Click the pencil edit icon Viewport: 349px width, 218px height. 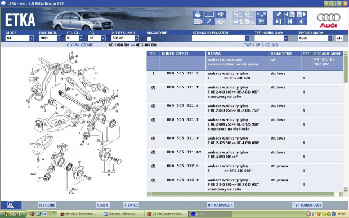pos(209,21)
